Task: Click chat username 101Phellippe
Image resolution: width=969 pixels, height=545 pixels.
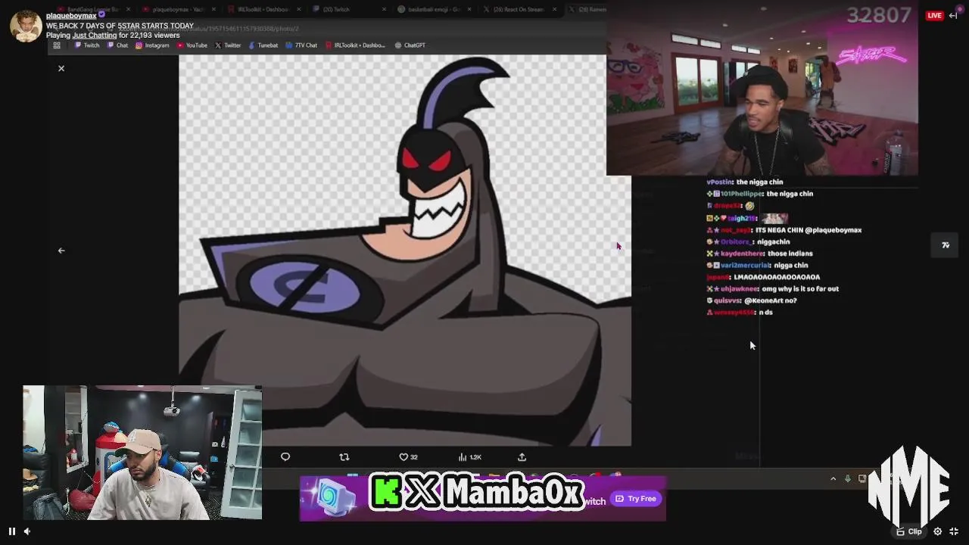Action: tap(741, 194)
